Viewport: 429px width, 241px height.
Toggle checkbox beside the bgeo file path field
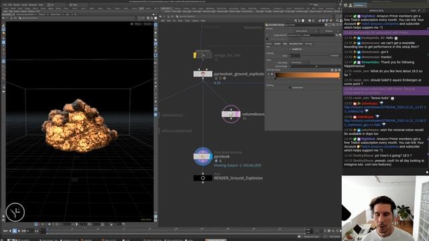(267, 35)
